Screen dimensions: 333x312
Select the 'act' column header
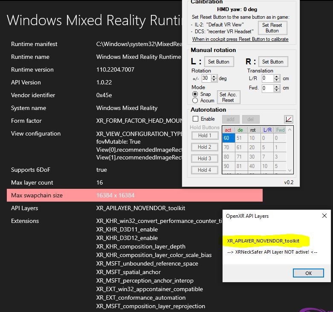(x=229, y=130)
